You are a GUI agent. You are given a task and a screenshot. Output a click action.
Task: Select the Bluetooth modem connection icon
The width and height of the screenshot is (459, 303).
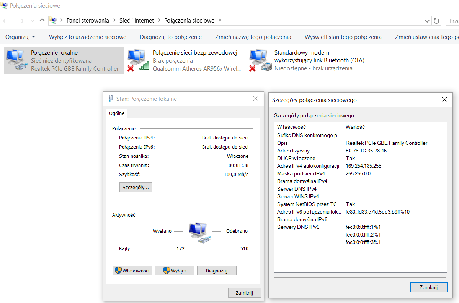point(260,60)
